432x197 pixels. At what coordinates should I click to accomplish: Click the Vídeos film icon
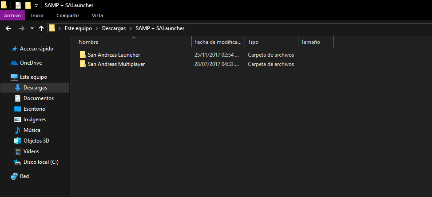(18, 152)
